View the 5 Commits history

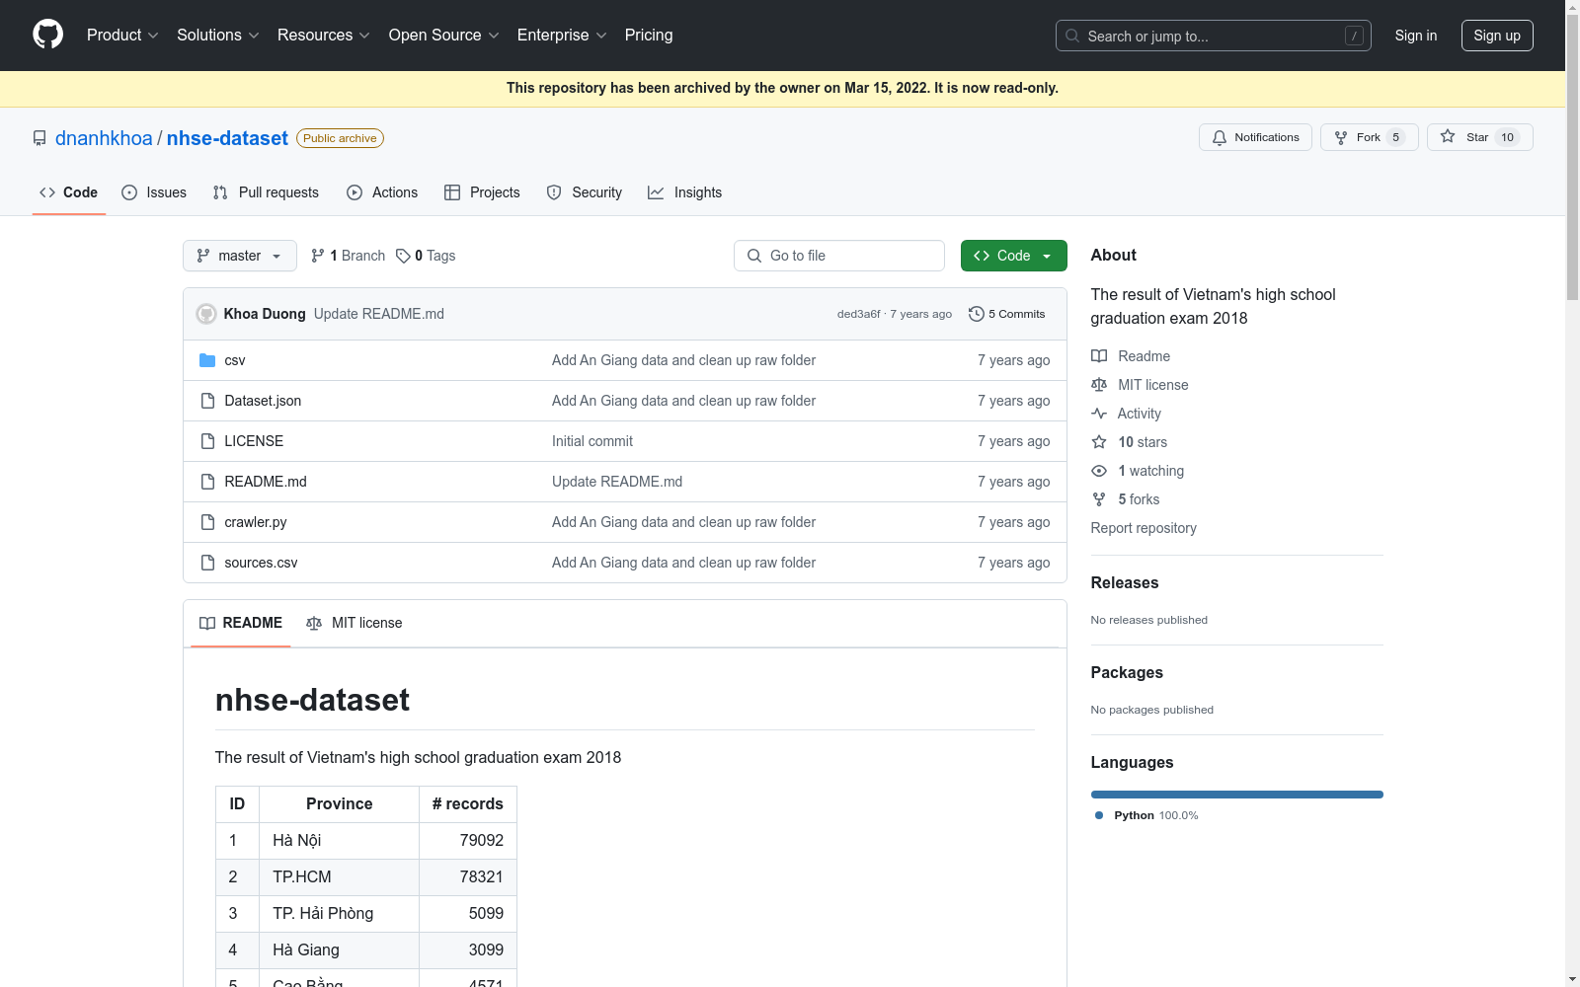pos(1007,314)
